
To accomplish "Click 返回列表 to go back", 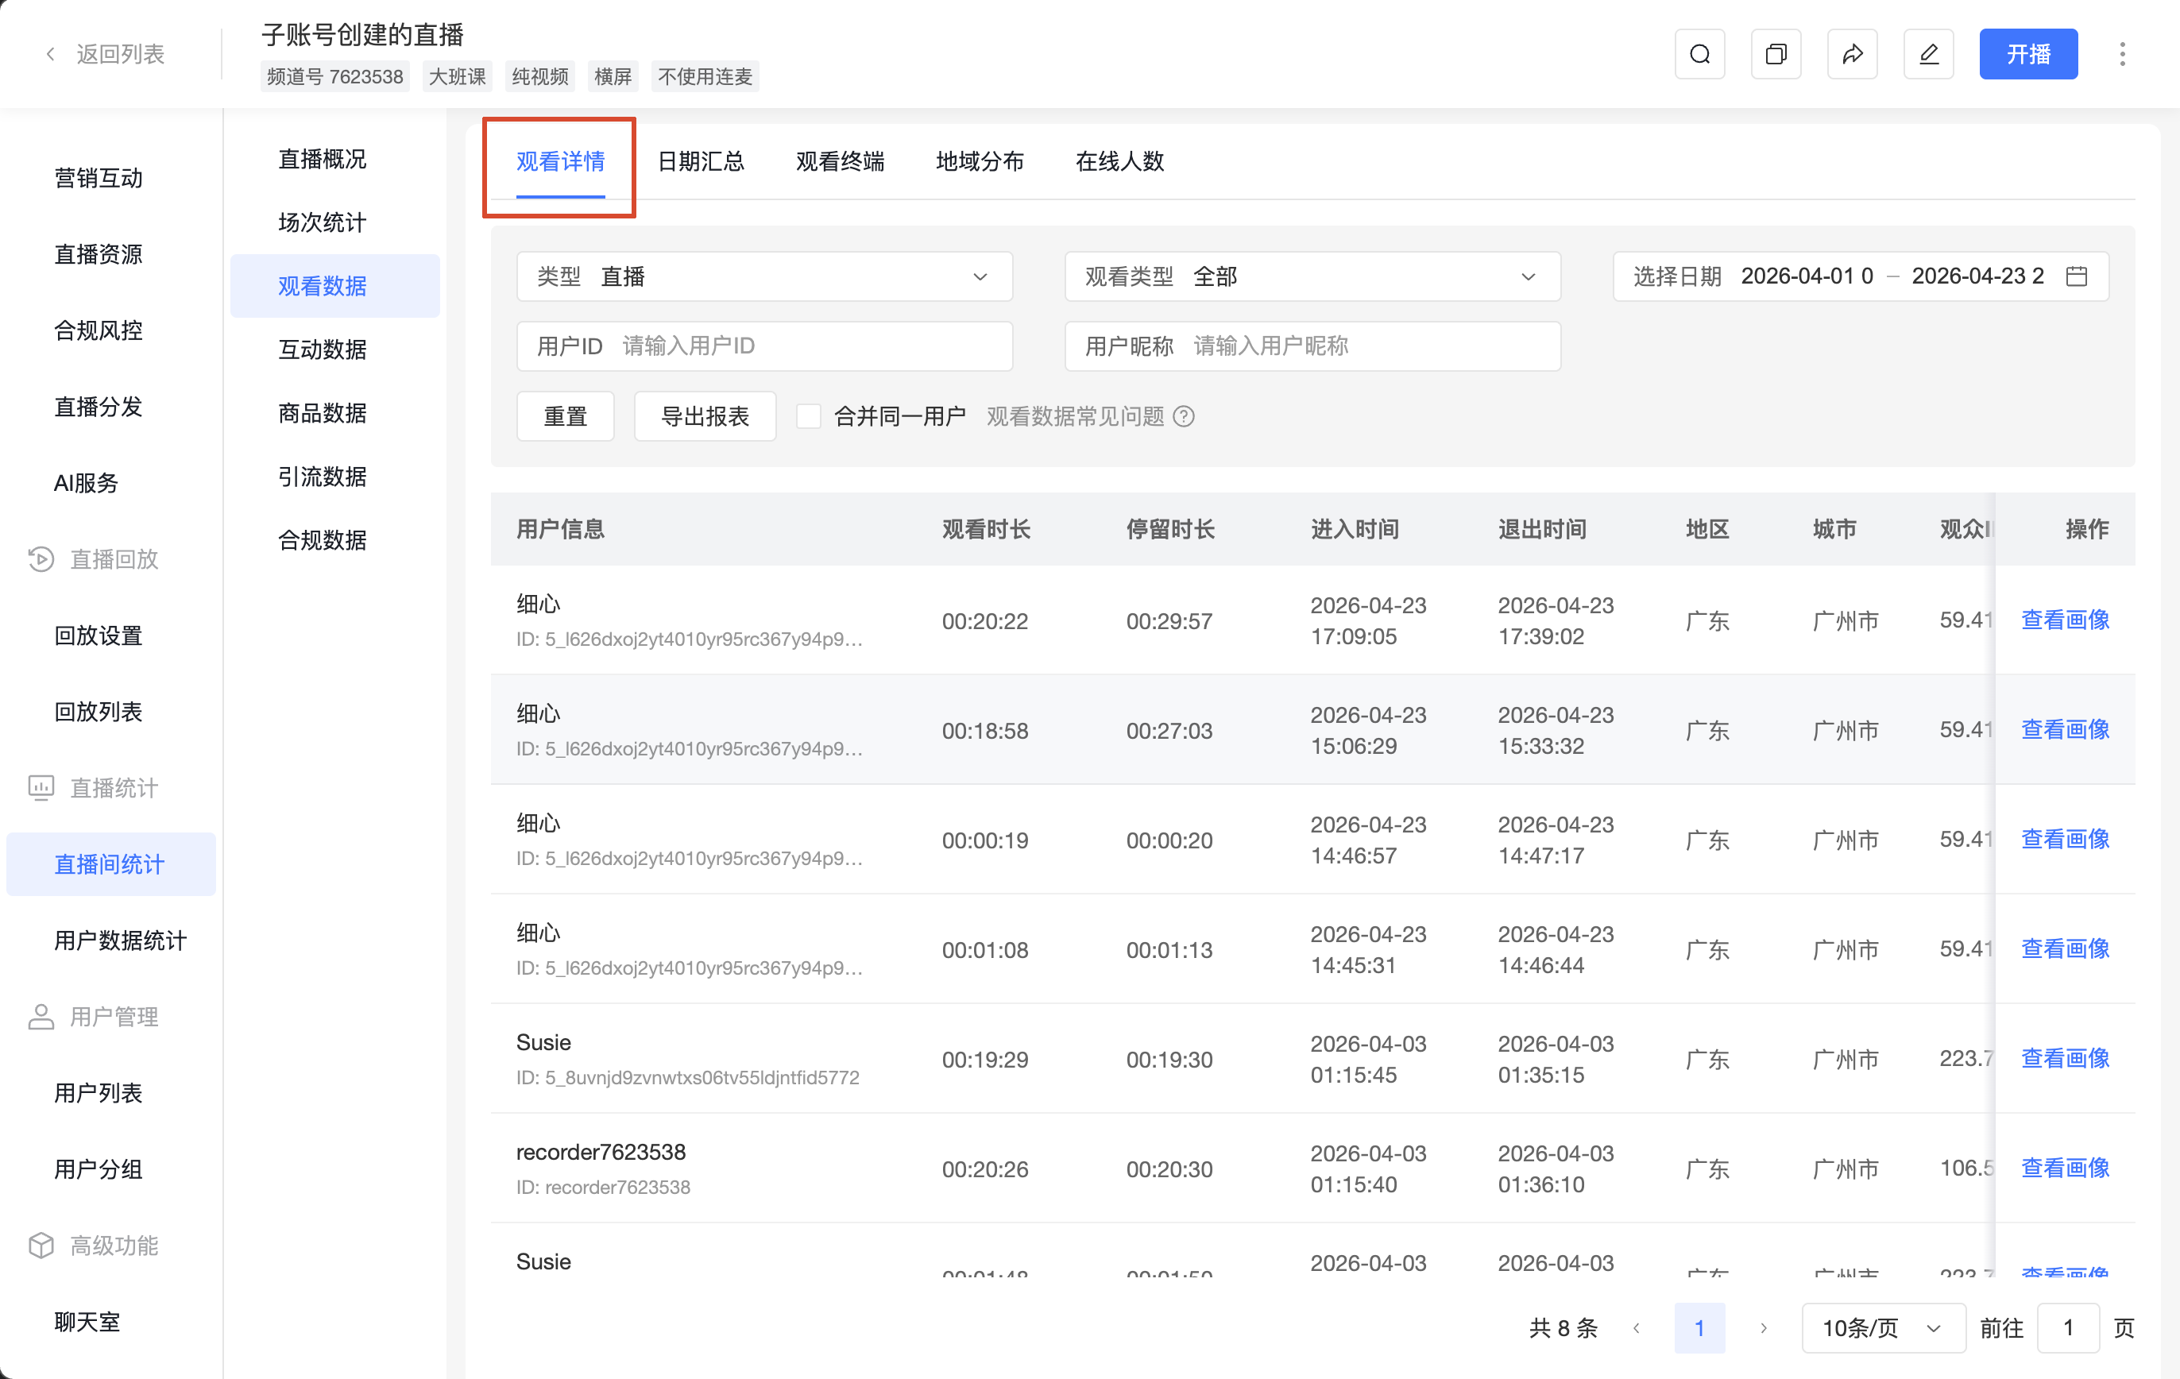I will 121,54.
